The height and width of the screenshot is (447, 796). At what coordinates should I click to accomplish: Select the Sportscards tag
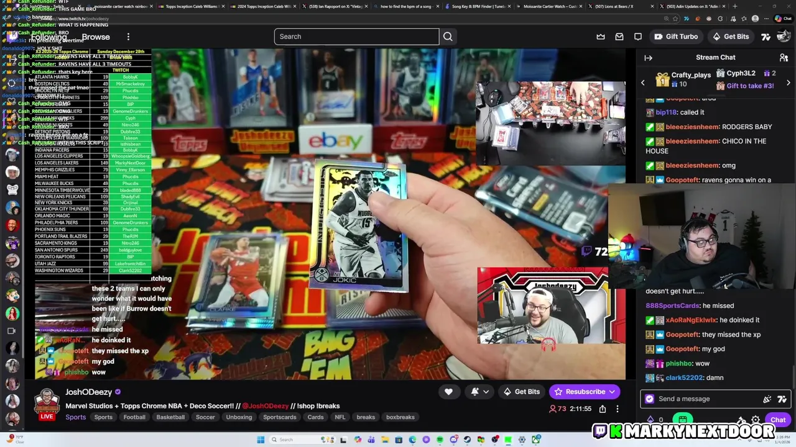(280, 417)
